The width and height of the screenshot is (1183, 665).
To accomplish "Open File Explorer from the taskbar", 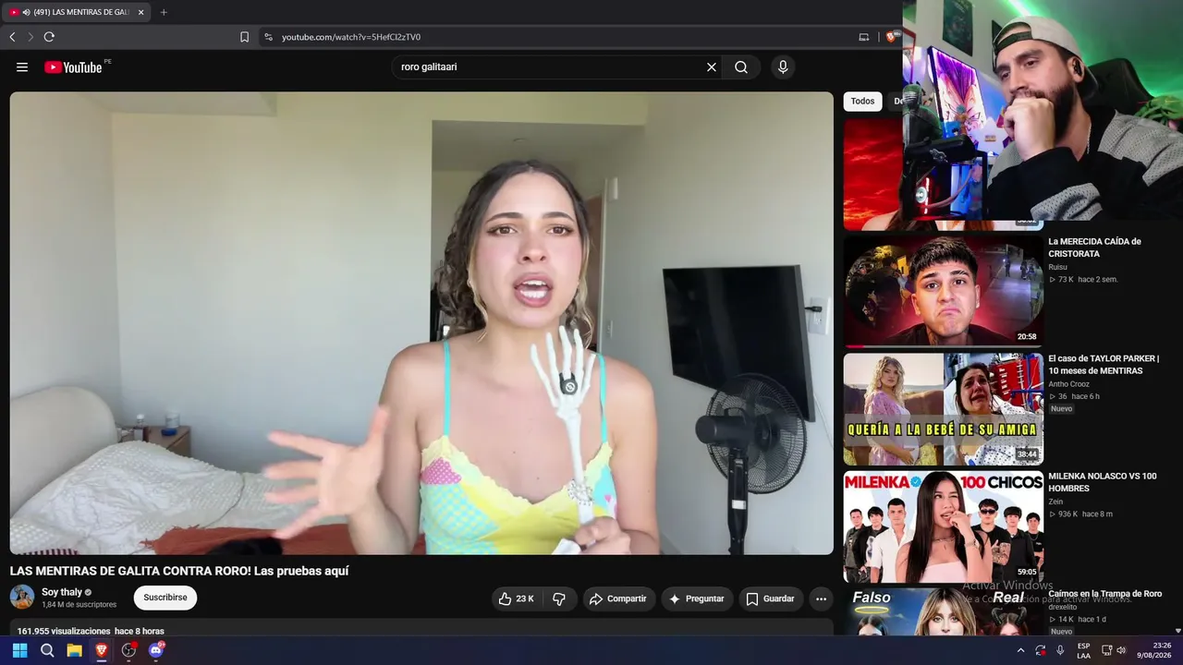I will point(74,650).
